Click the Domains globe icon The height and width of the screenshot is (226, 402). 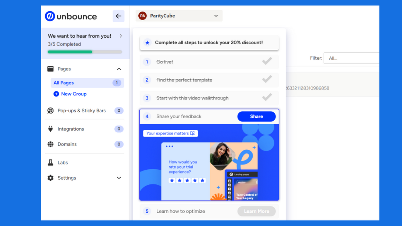coord(51,144)
